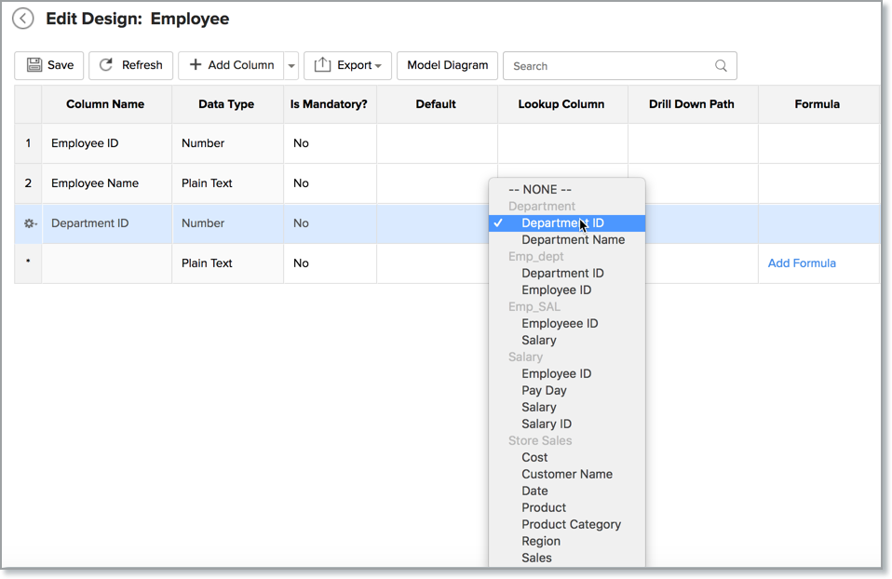Screen dimensions: 892x579
Task: Click the magnifier icon in the search box
Action: tap(721, 66)
